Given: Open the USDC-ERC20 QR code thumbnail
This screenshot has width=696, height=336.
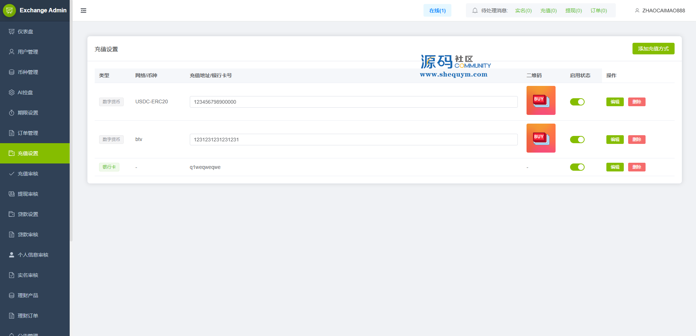Looking at the screenshot, I should pos(541,100).
